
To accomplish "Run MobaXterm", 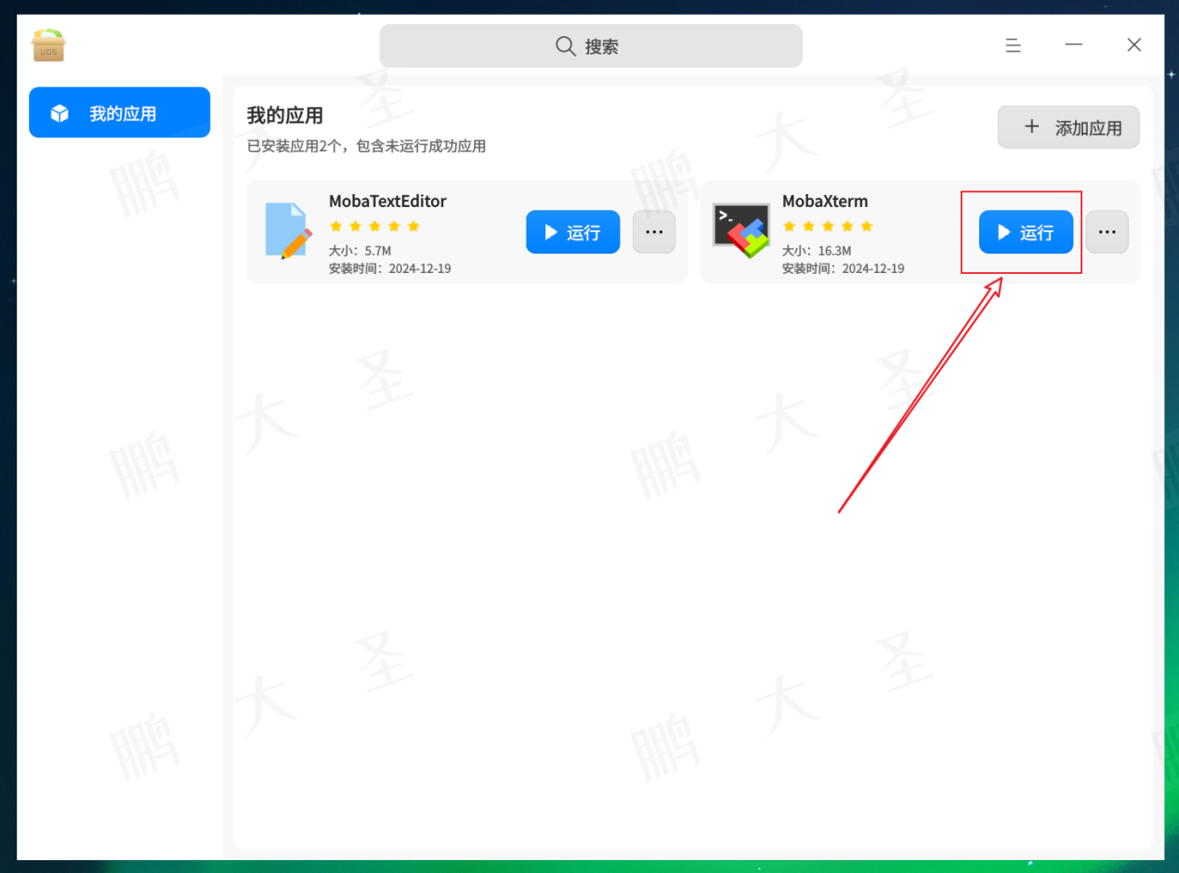I will click(x=1026, y=232).
